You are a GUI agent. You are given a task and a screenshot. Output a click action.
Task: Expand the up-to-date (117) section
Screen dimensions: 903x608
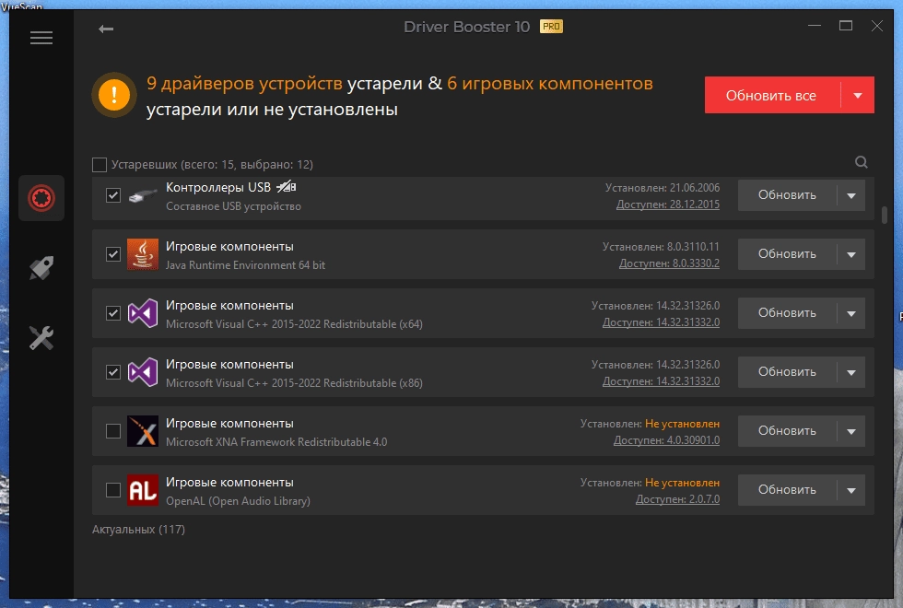[x=138, y=529]
